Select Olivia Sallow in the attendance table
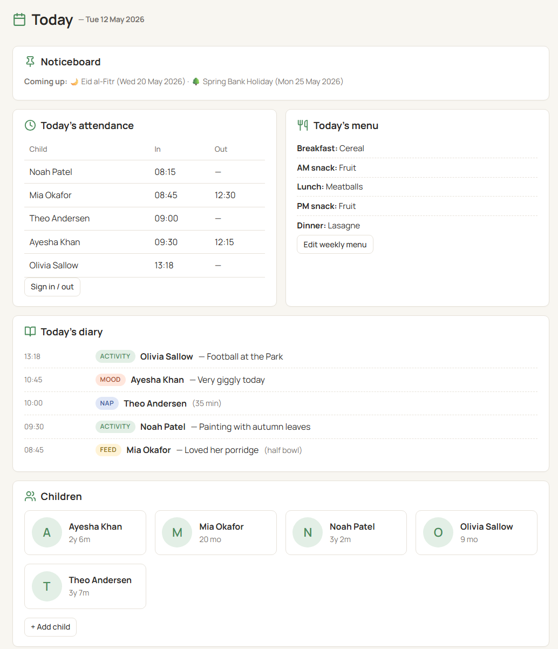This screenshot has height=649, width=558. [54, 265]
